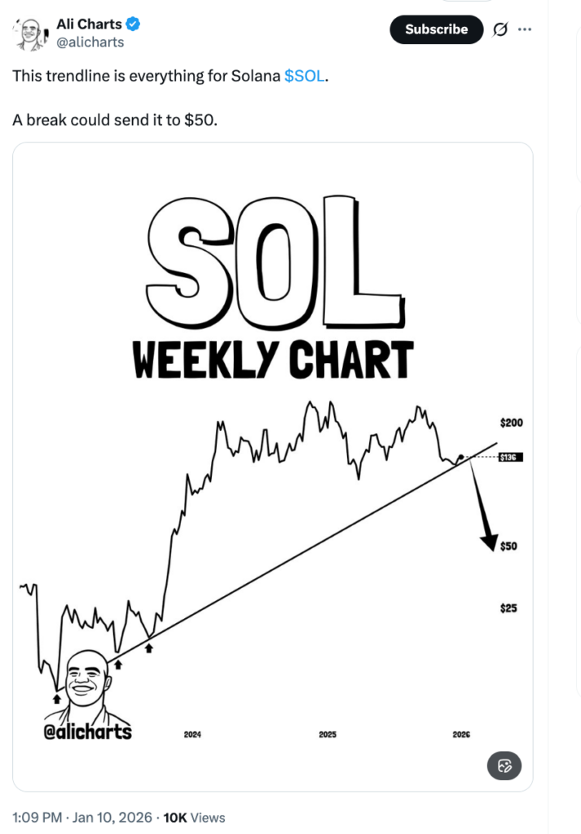
Task: Click the 1:09 PM Jan 10, 2026 timestamp
Action: point(84,817)
